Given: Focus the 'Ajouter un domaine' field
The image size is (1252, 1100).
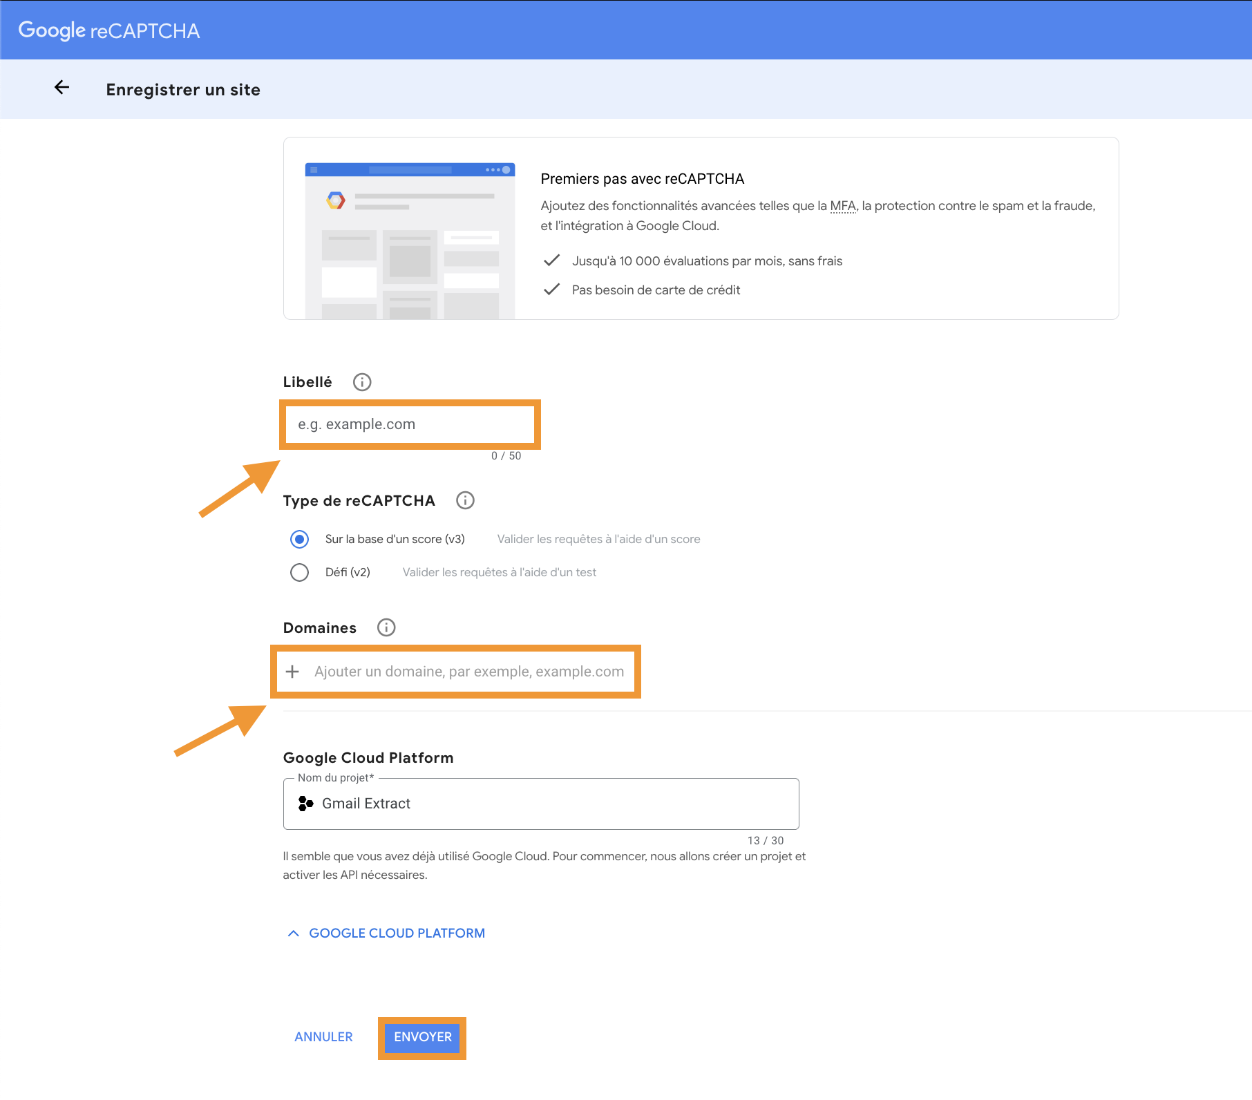Looking at the screenshot, I should pos(469,672).
